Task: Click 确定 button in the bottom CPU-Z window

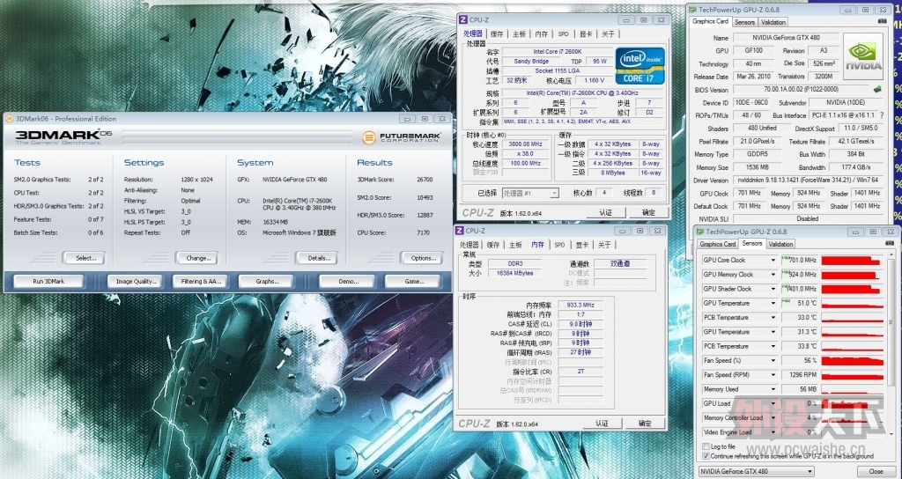Action: 645,424
